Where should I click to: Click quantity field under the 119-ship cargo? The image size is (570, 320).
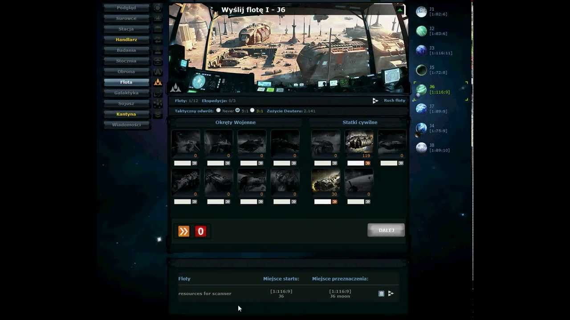pos(356,163)
